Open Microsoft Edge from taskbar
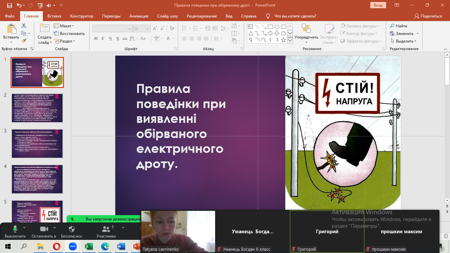 (105, 246)
